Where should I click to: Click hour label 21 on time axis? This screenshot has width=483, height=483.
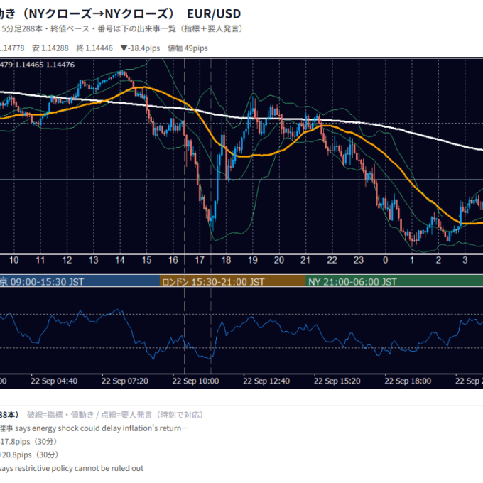[305, 260]
